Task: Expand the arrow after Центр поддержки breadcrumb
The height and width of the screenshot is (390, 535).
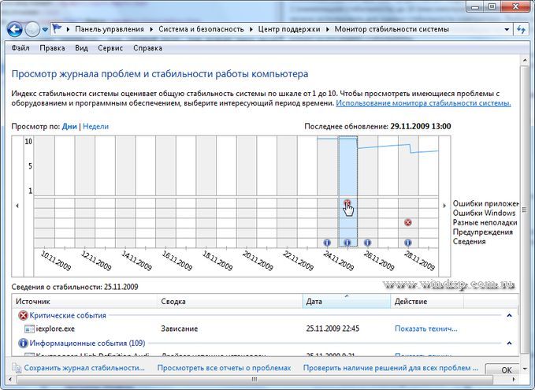Action: coord(328,29)
